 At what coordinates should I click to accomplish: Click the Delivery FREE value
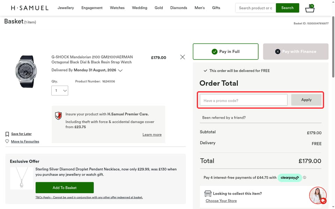(x=317, y=144)
